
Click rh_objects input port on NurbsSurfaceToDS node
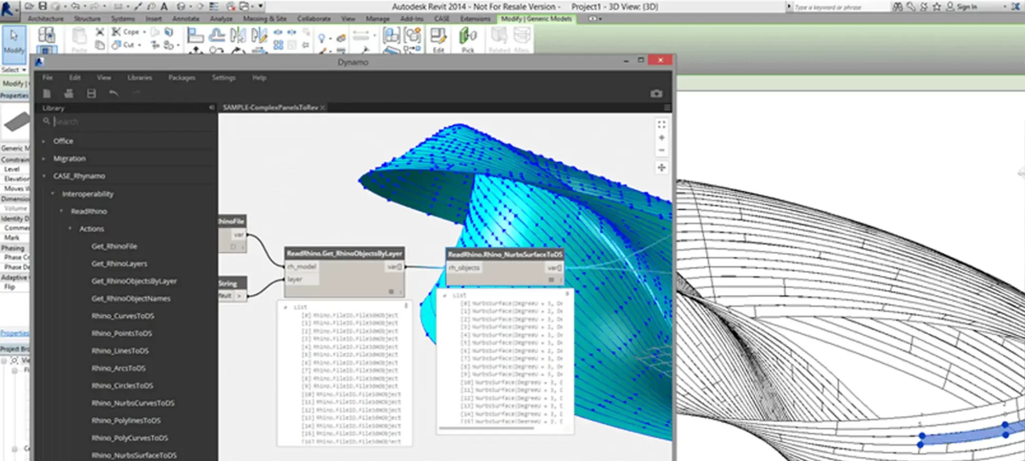[464, 267]
